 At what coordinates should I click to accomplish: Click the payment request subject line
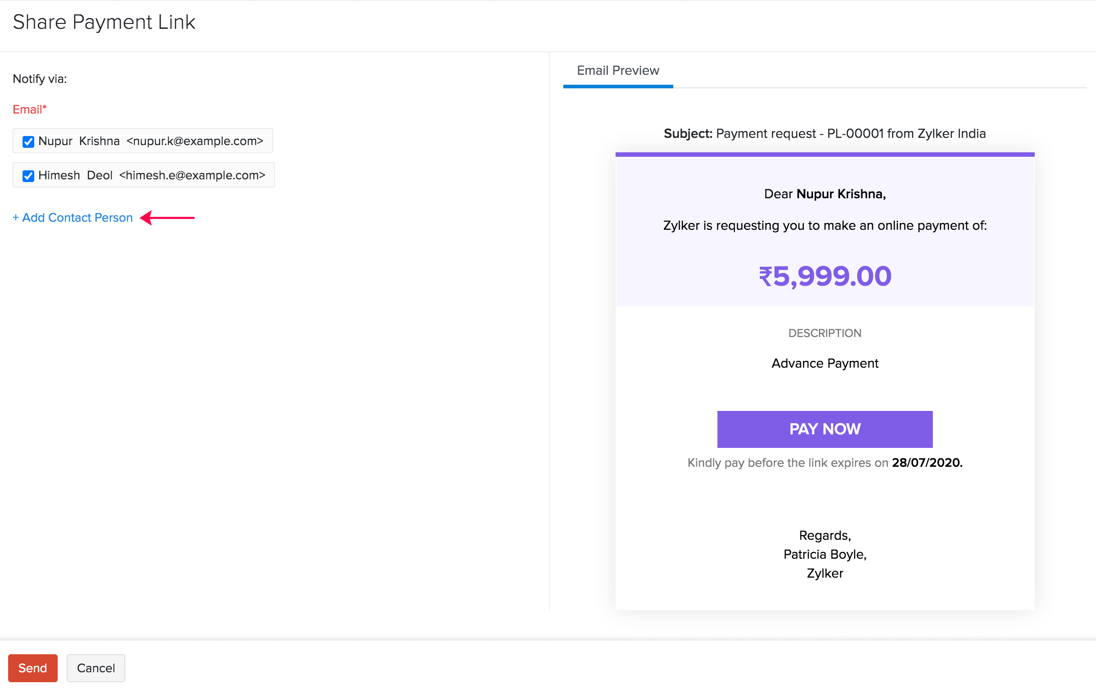824,133
